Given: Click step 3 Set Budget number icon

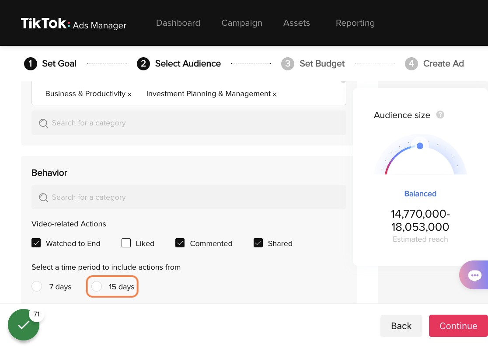Looking at the screenshot, I should point(288,64).
